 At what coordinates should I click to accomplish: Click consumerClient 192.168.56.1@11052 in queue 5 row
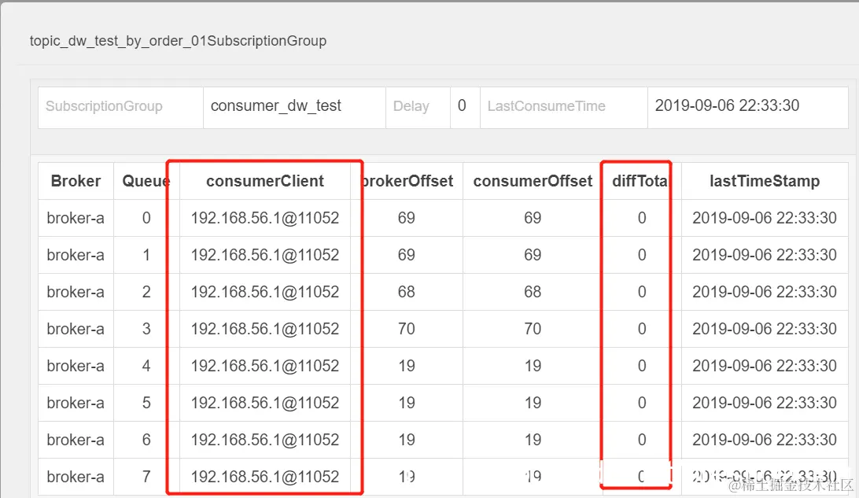[265, 403]
